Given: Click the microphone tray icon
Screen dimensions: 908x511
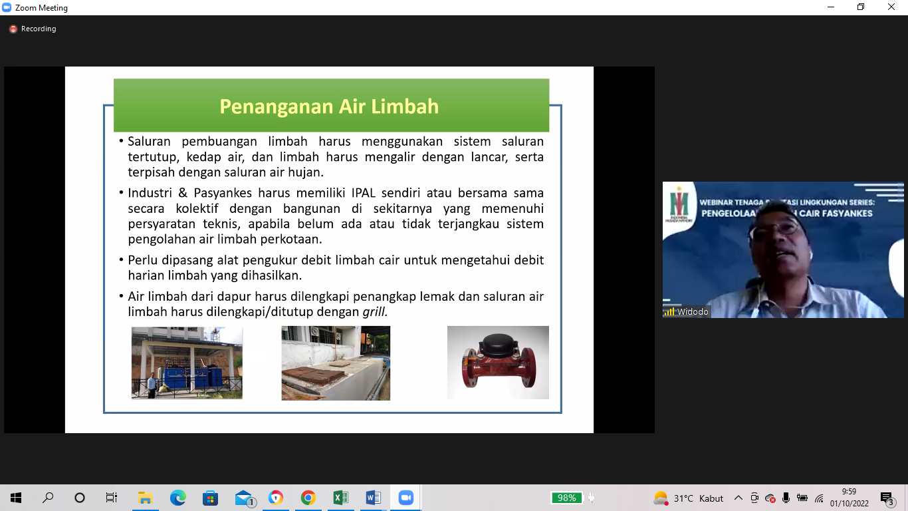Looking at the screenshot, I should (786, 498).
